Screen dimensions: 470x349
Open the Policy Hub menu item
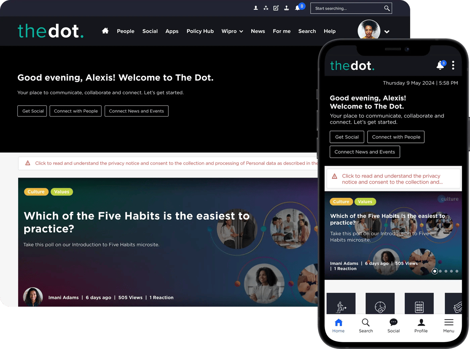[200, 31]
